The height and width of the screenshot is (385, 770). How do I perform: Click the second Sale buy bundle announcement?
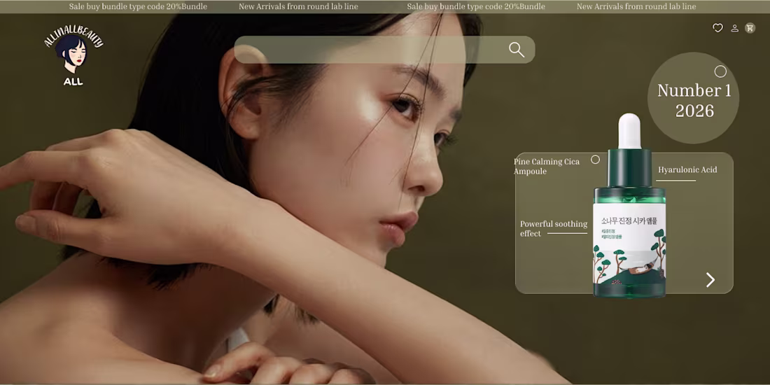point(476,7)
